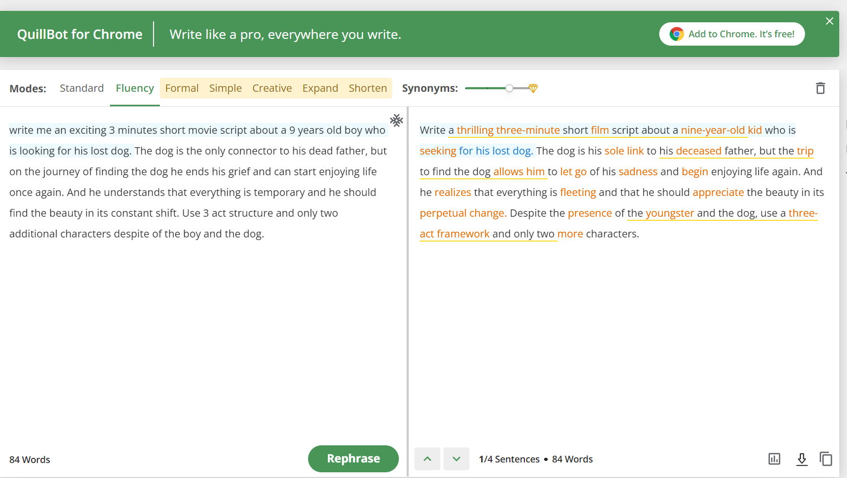Click the word 'three-minute' in output
Screen dimensions: 847x478
coord(528,130)
